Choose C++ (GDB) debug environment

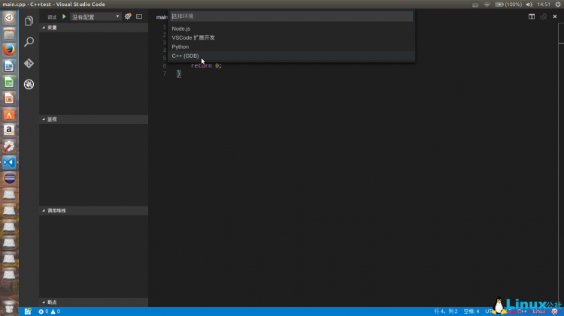click(291, 56)
